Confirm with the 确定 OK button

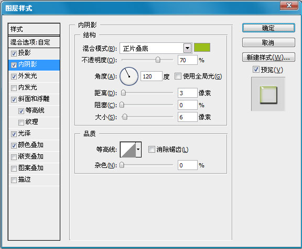268,28
